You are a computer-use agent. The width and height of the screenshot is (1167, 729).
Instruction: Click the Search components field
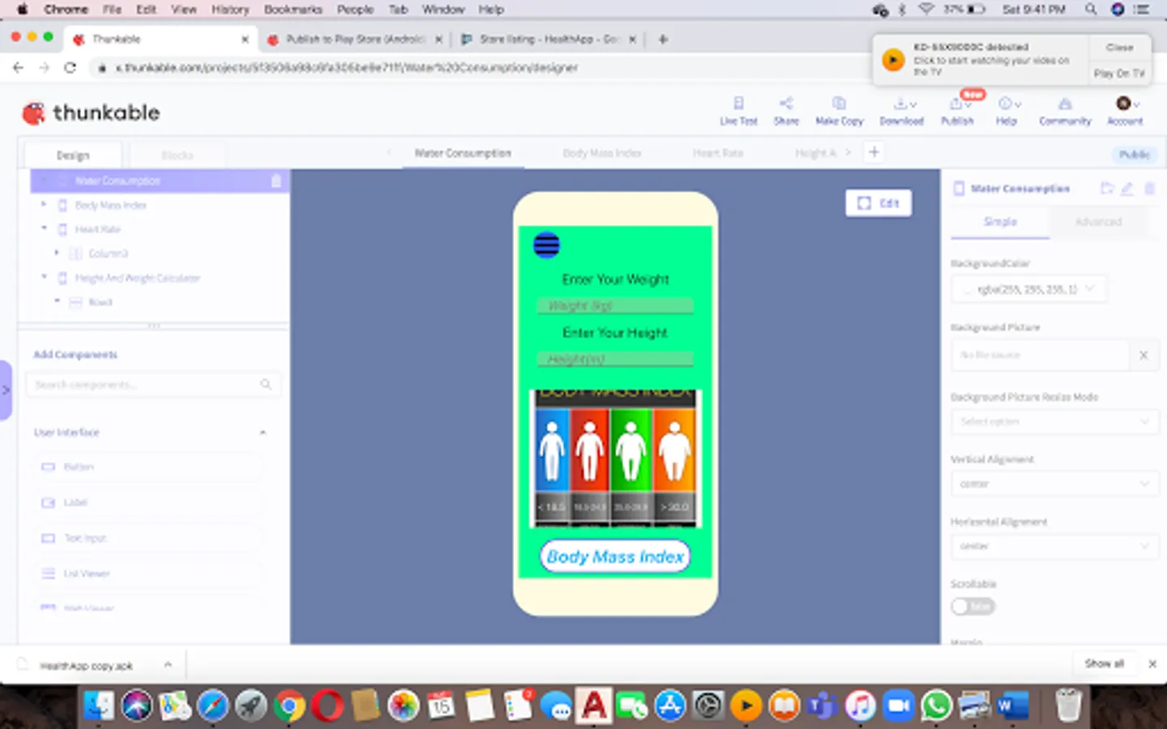pyautogui.click(x=153, y=385)
